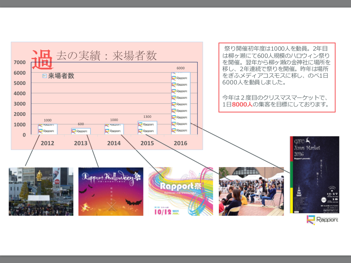The width and height of the screenshot is (351, 263).
Task: Select the 2016 bar labeled 6000
Action: pos(181,103)
